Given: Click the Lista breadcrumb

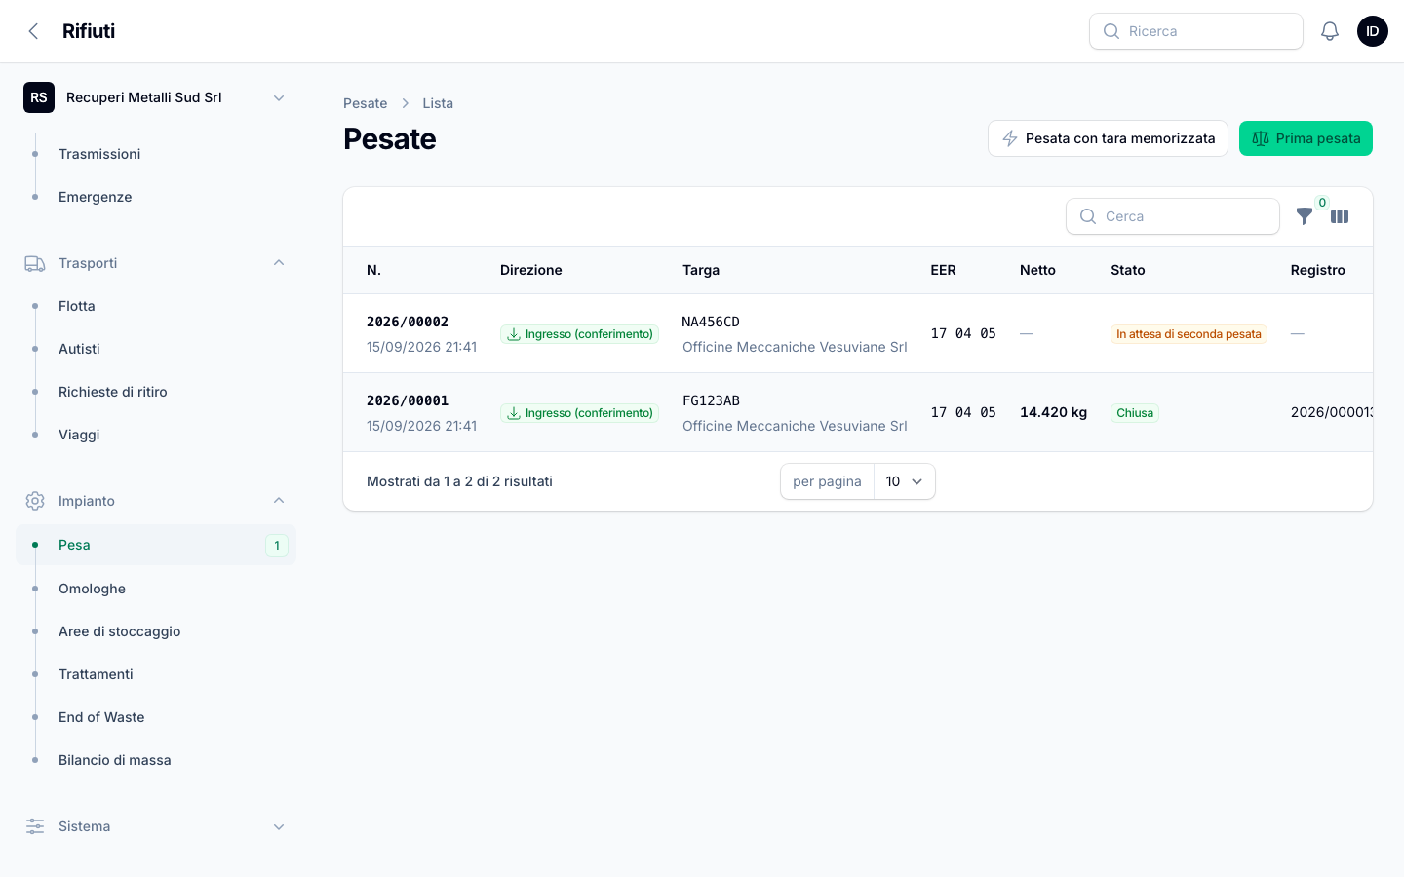Looking at the screenshot, I should [x=438, y=103].
